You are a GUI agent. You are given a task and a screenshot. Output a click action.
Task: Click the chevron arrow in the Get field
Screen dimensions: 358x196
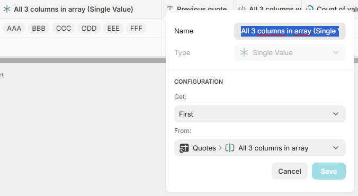point(335,114)
